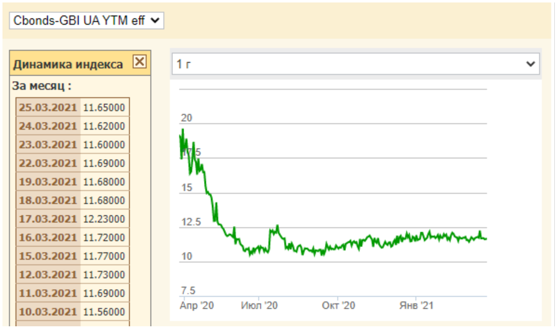
Task: Click the За месяц label
Action: (x=42, y=86)
